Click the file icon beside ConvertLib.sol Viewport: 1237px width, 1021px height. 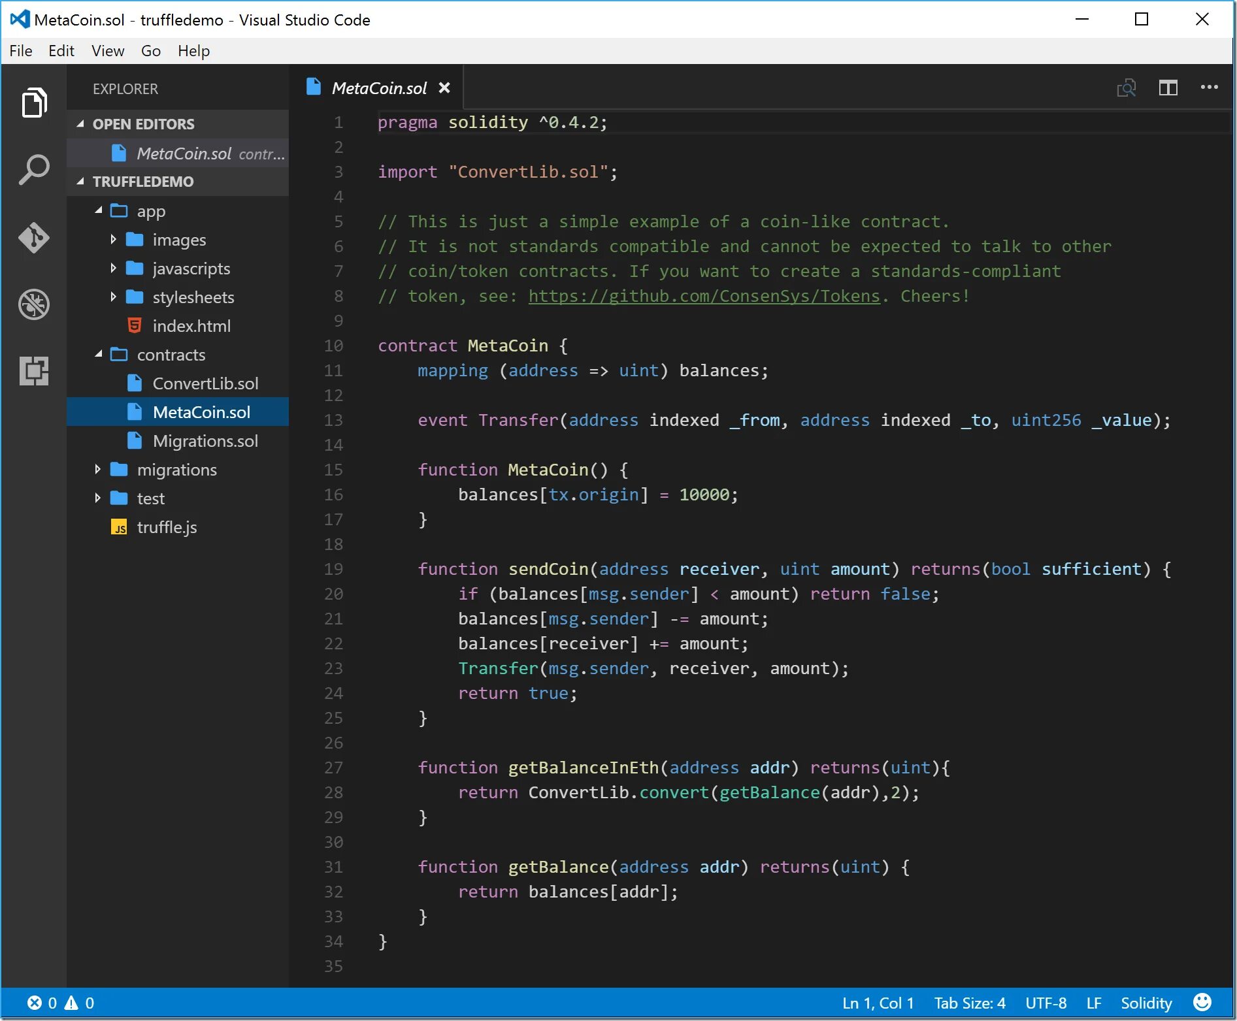pyautogui.click(x=135, y=383)
